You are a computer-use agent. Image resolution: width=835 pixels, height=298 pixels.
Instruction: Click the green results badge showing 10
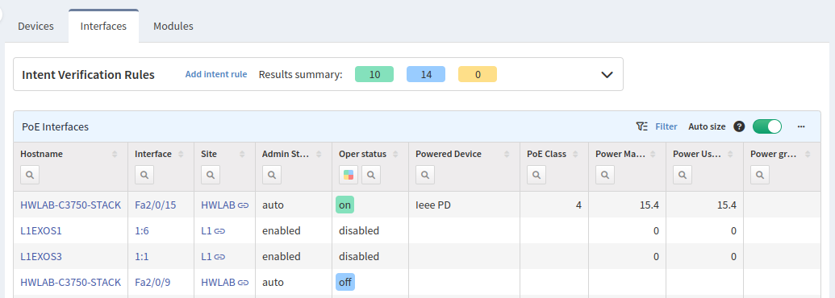(x=374, y=74)
